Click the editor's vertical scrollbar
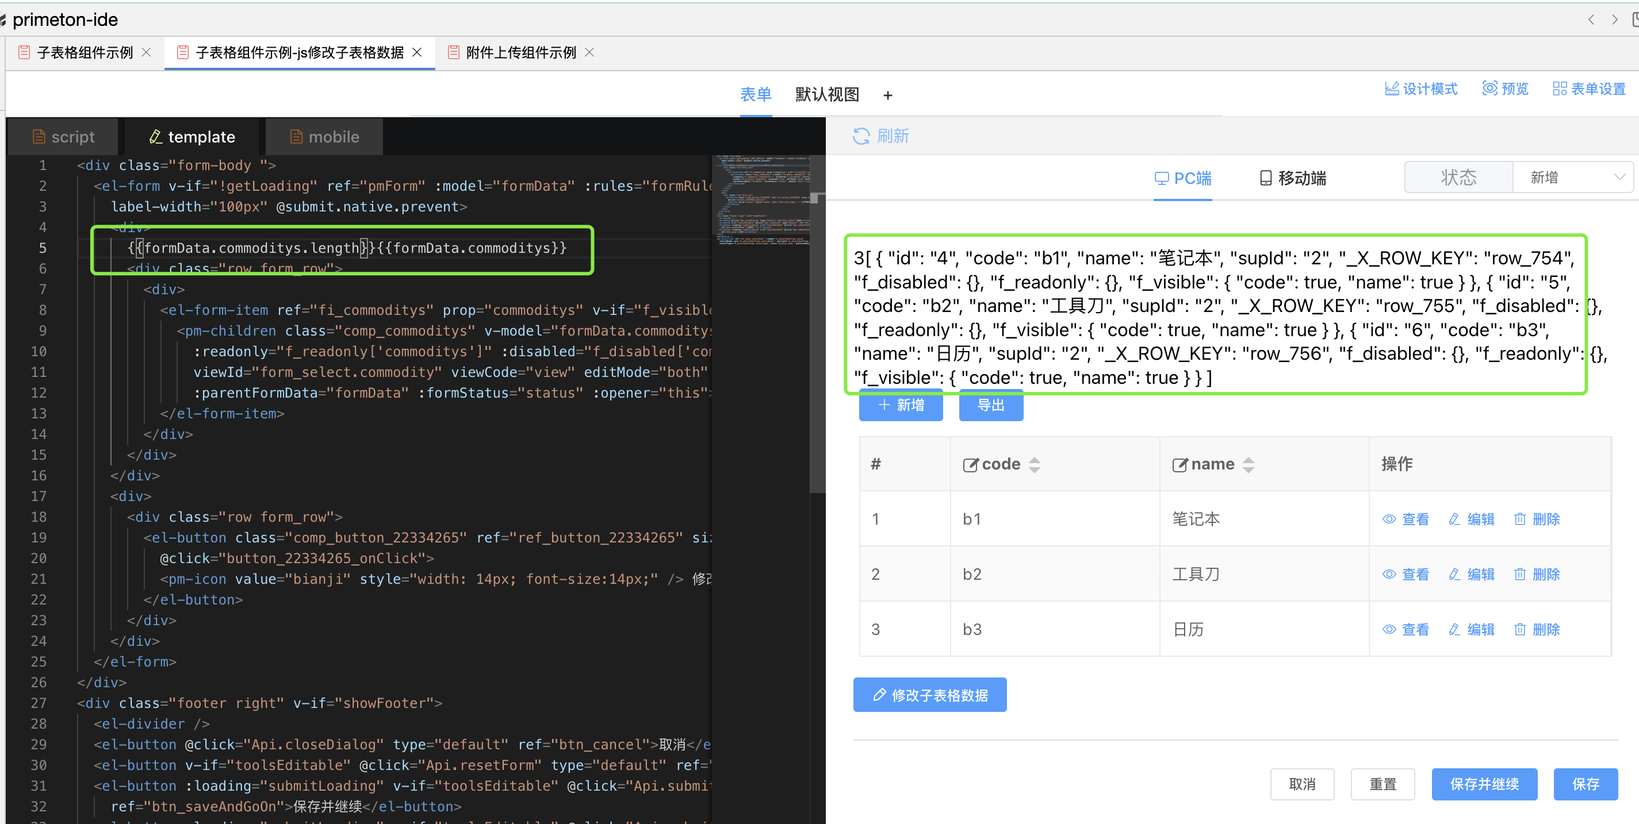The height and width of the screenshot is (824, 1639). point(817,344)
